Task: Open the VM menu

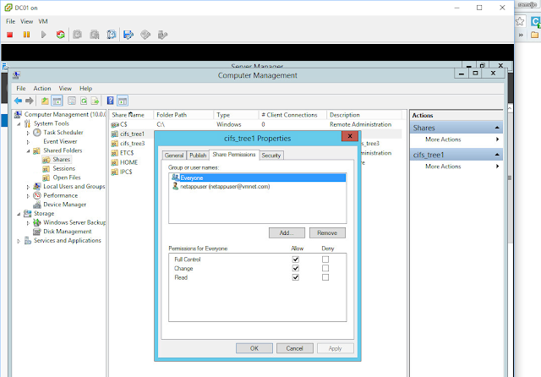Action: click(43, 21)
